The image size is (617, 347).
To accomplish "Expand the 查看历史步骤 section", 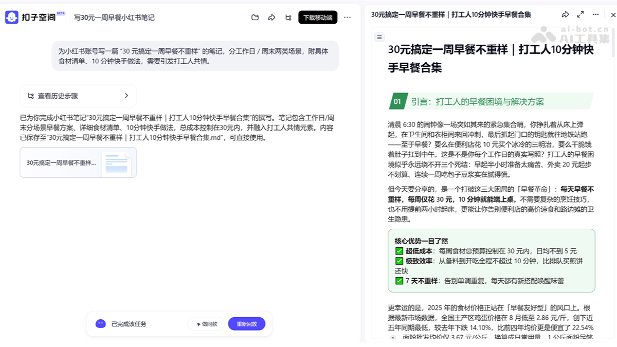I will 77,96.
